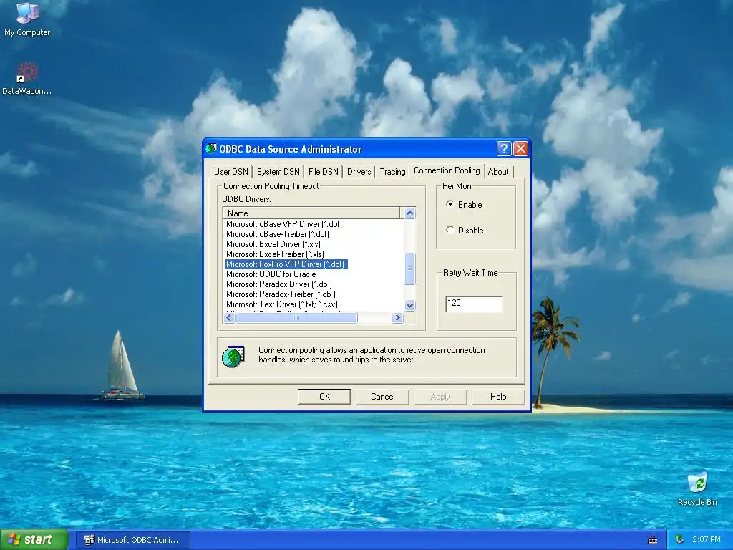Click the Apply button
Screen dimensions: 733x550
click(440, 397)
